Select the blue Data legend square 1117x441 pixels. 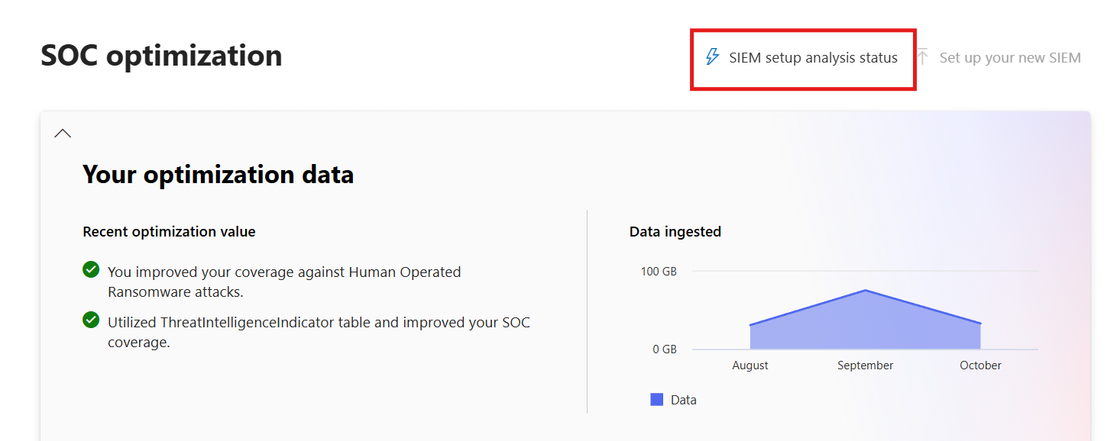click(656, 399)
